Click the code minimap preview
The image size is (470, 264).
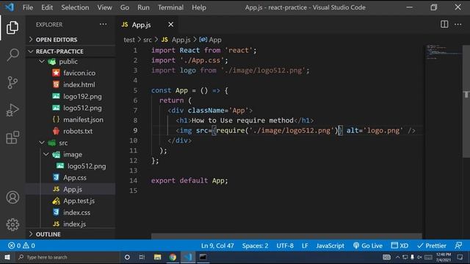tap(443, 52)
